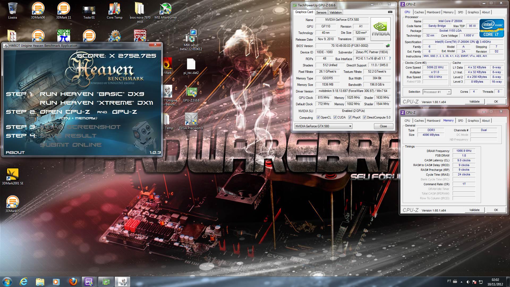
Task: Launch the 3DMark06 desktop shortcut
Action: [x=38, y=11]
